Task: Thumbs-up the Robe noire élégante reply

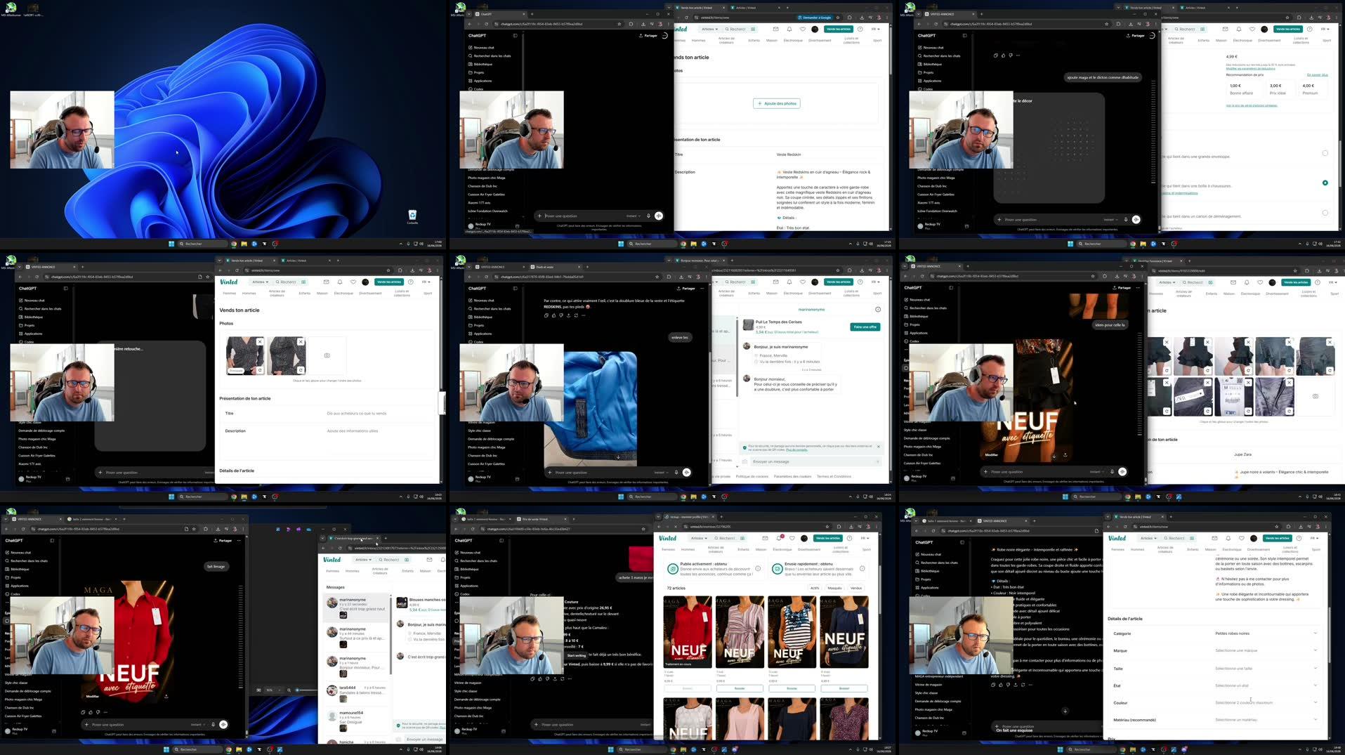Action: tap(1002, 684)
